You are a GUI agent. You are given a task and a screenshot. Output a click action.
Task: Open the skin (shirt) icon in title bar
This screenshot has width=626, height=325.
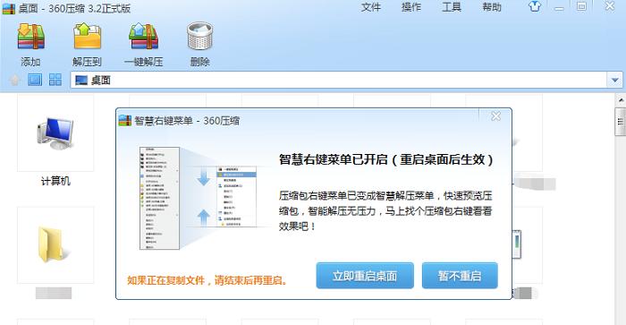coord(535,6)
